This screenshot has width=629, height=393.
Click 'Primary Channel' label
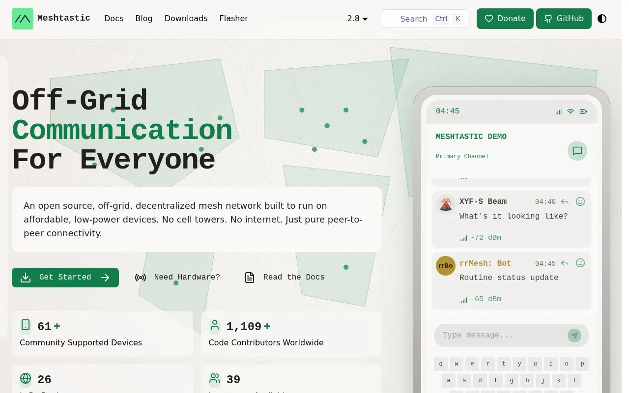[462, 156]
